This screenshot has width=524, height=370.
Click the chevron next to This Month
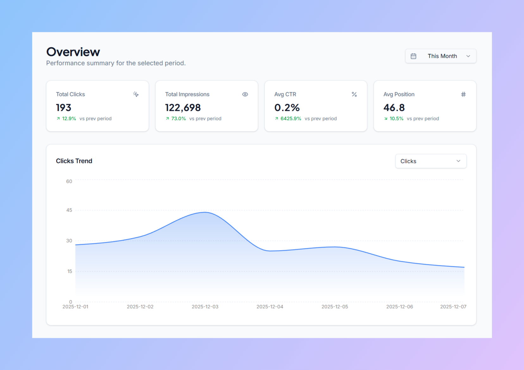(468, 56)
